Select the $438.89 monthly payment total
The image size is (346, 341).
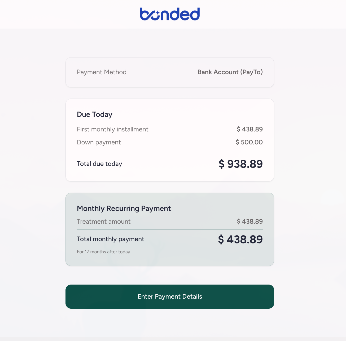[x=240, y=239]
